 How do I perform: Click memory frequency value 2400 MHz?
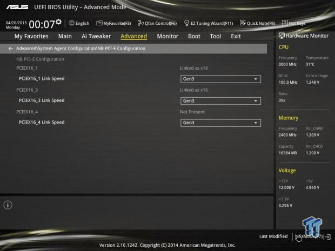tap(287, 135)
